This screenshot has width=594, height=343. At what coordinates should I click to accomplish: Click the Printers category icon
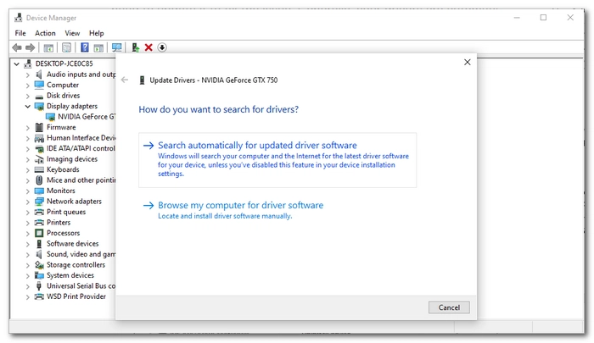pos(39,223)
